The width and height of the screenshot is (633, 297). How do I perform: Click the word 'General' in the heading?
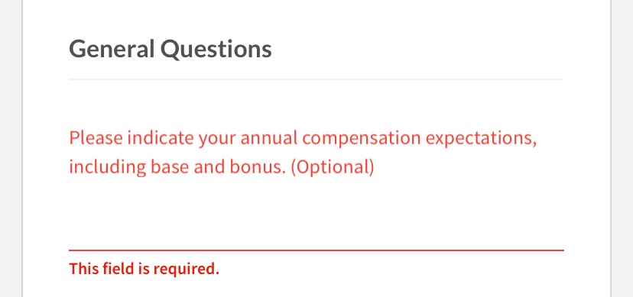click(112, 49)
